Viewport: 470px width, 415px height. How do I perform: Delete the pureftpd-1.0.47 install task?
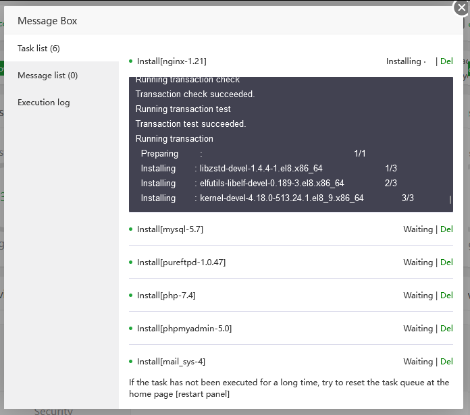pyautogui.click(x=446, y=262)
